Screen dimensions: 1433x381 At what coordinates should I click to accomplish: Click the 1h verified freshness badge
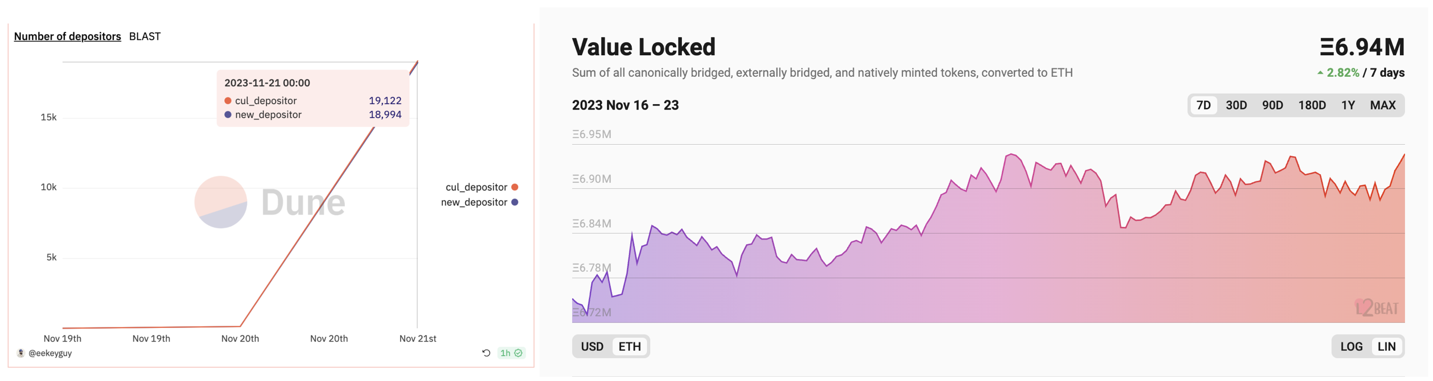click(x=511, y=353)
